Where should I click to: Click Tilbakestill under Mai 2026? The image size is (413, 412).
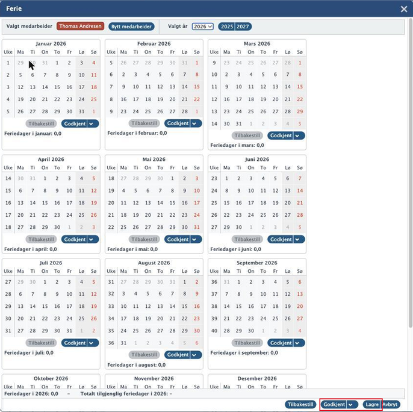[x=144, y=239]
